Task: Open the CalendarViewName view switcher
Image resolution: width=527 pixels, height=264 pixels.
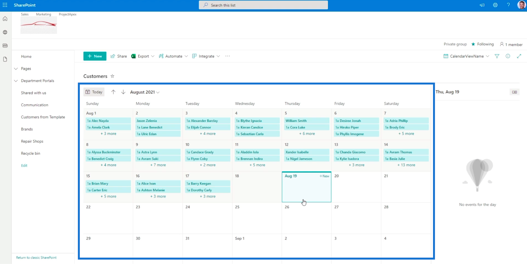Action: click(x=466, y=56)
